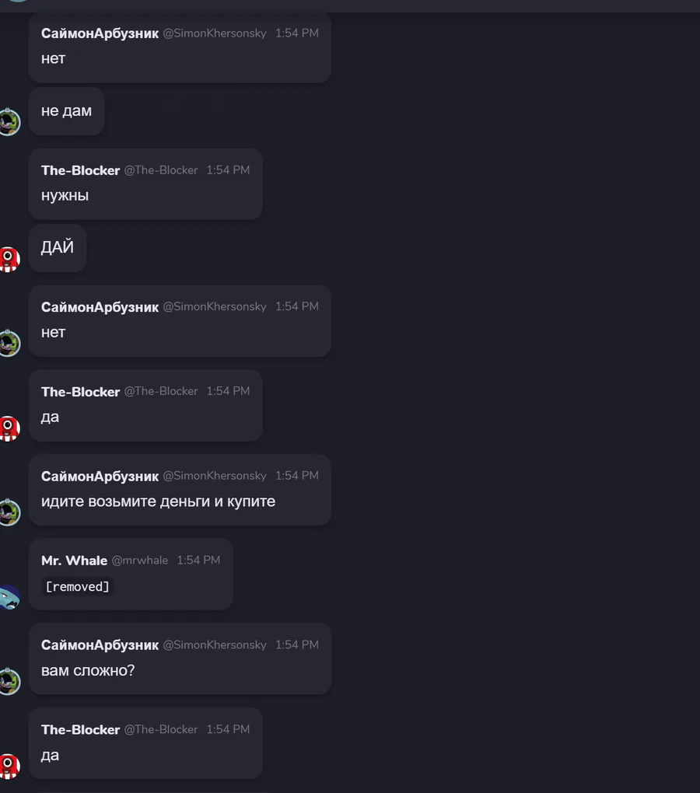This screenshot has height=793, width=700.
Task: Click the timestamp on the 'вам сложно?' message
Action: pos(297,645)
